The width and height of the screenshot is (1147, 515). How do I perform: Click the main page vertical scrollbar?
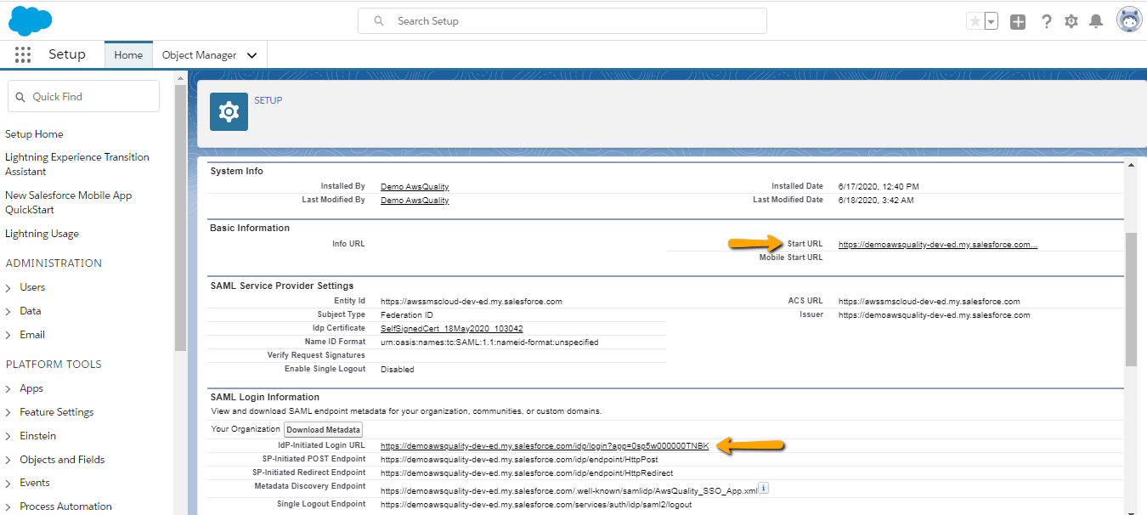[1130, 297]
